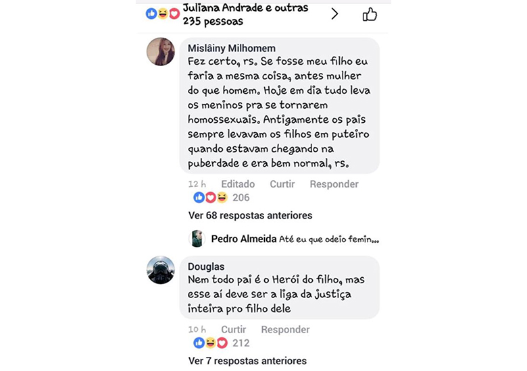
Task: Open Douglas's profile name
Action: [x=206, y=266]
